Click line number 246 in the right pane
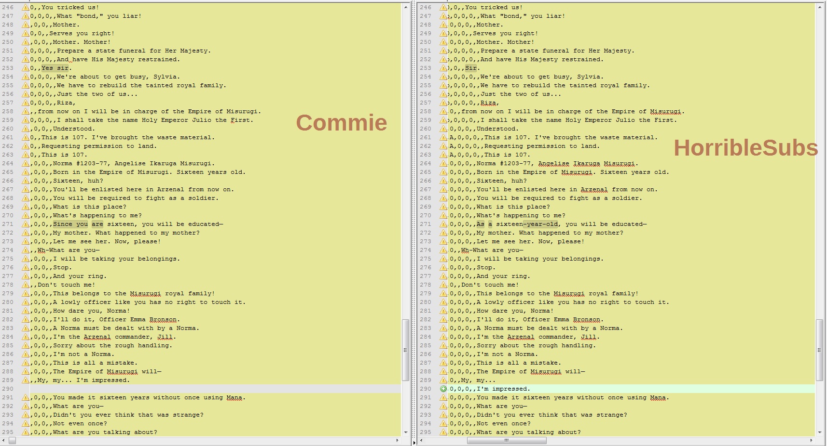 click(425, 7)
